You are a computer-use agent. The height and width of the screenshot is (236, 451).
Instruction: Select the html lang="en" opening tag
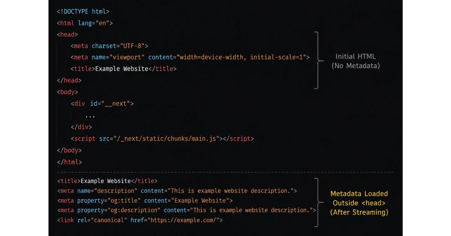click(85, 23)
